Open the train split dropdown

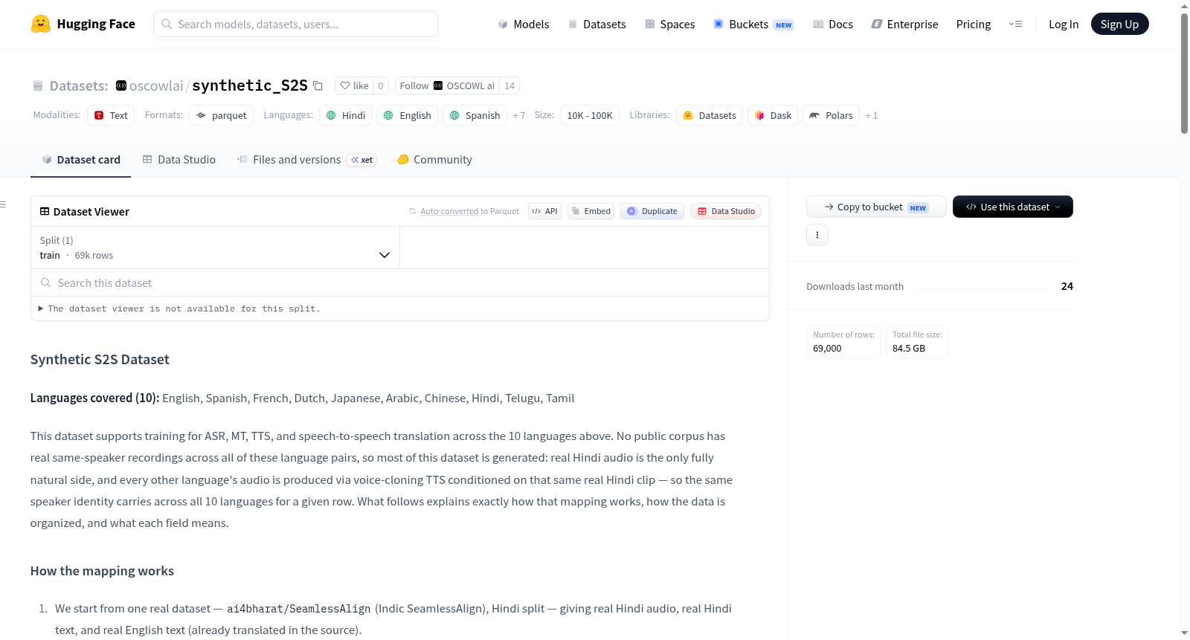point(216,248)
